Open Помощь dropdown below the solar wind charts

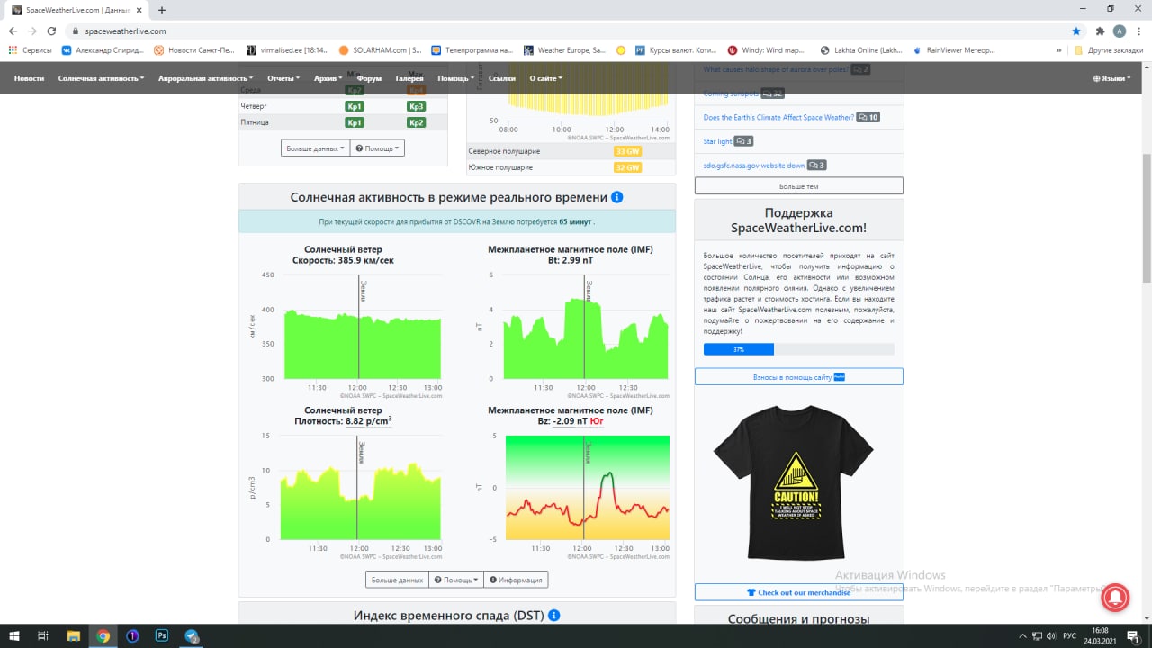[456, 580]
